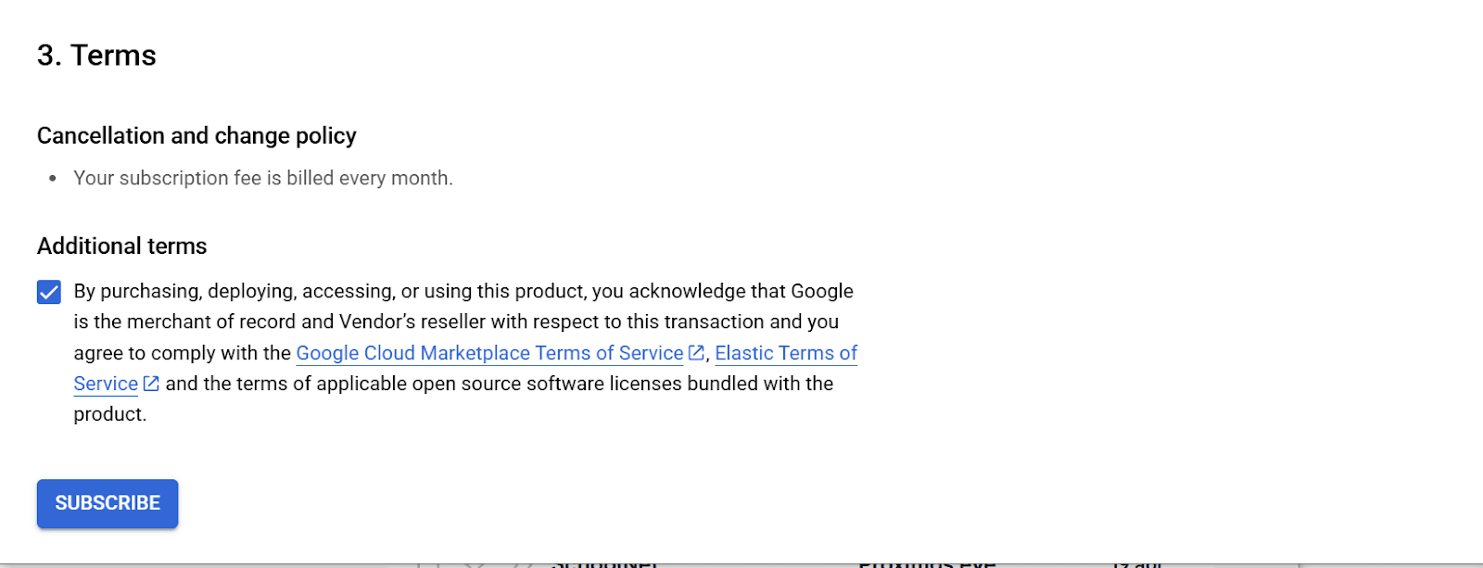Viewport: 1483px width, 568px height.
Task: Subscribe to the monthly billed product
Action: (107, 503)
